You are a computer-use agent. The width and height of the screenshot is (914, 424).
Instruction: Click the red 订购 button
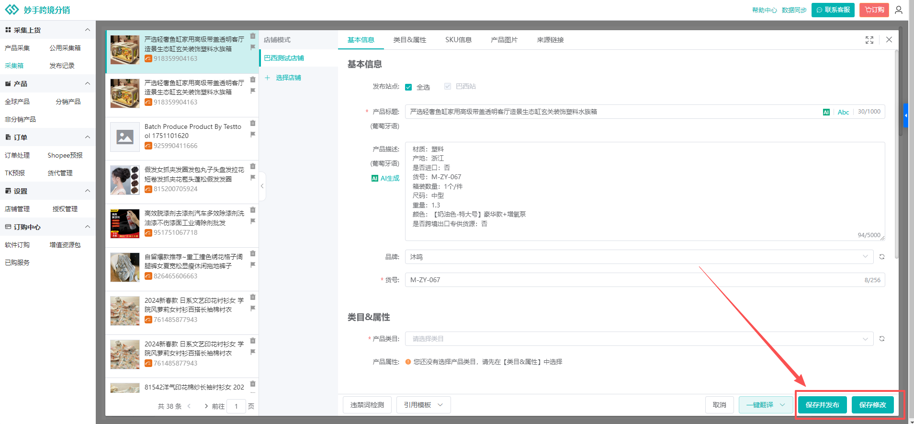point(874,10)
